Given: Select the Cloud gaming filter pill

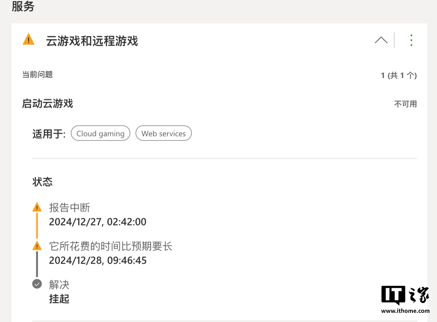Looking at the screenshot, I should click(x=100, y=133).
